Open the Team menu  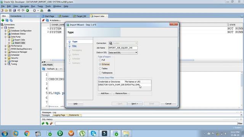click(x=40, y=6)
